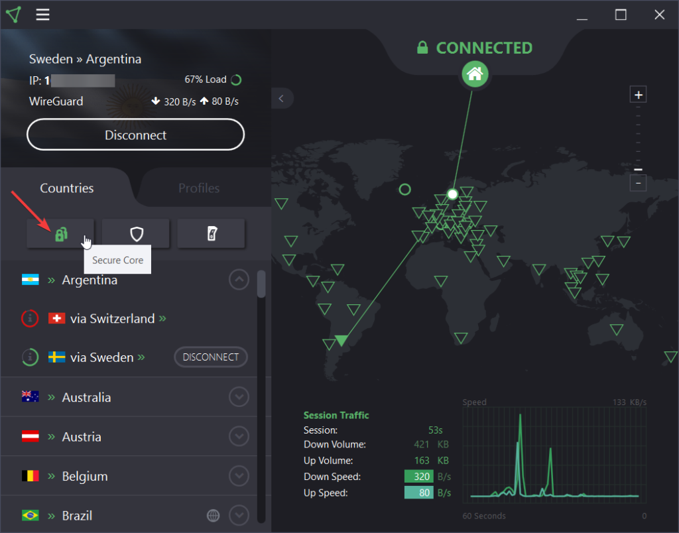This screenshot has width=679, height=533.
Task: Collapse sidebar using the left arrow
Action: (282, 99)
